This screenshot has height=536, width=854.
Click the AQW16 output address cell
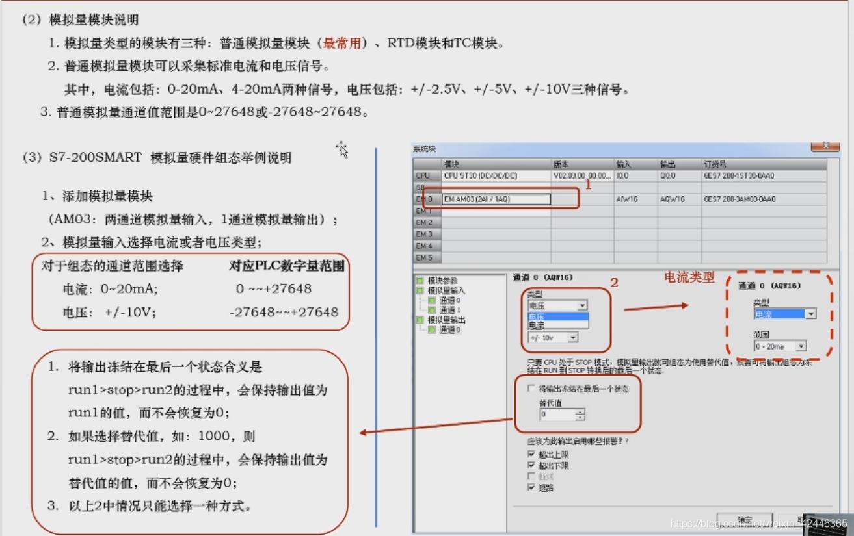point(680,199)
